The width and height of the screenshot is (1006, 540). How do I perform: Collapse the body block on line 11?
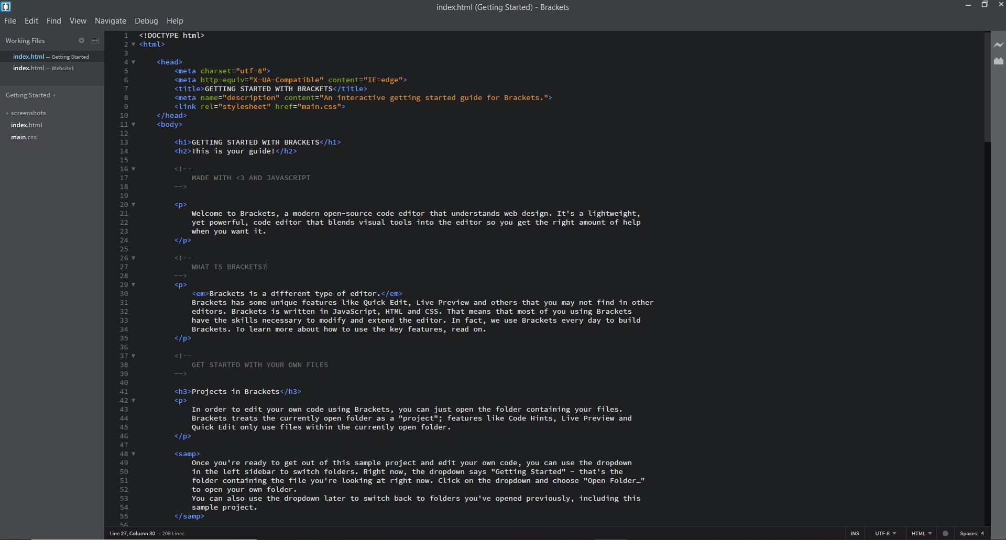134,125
